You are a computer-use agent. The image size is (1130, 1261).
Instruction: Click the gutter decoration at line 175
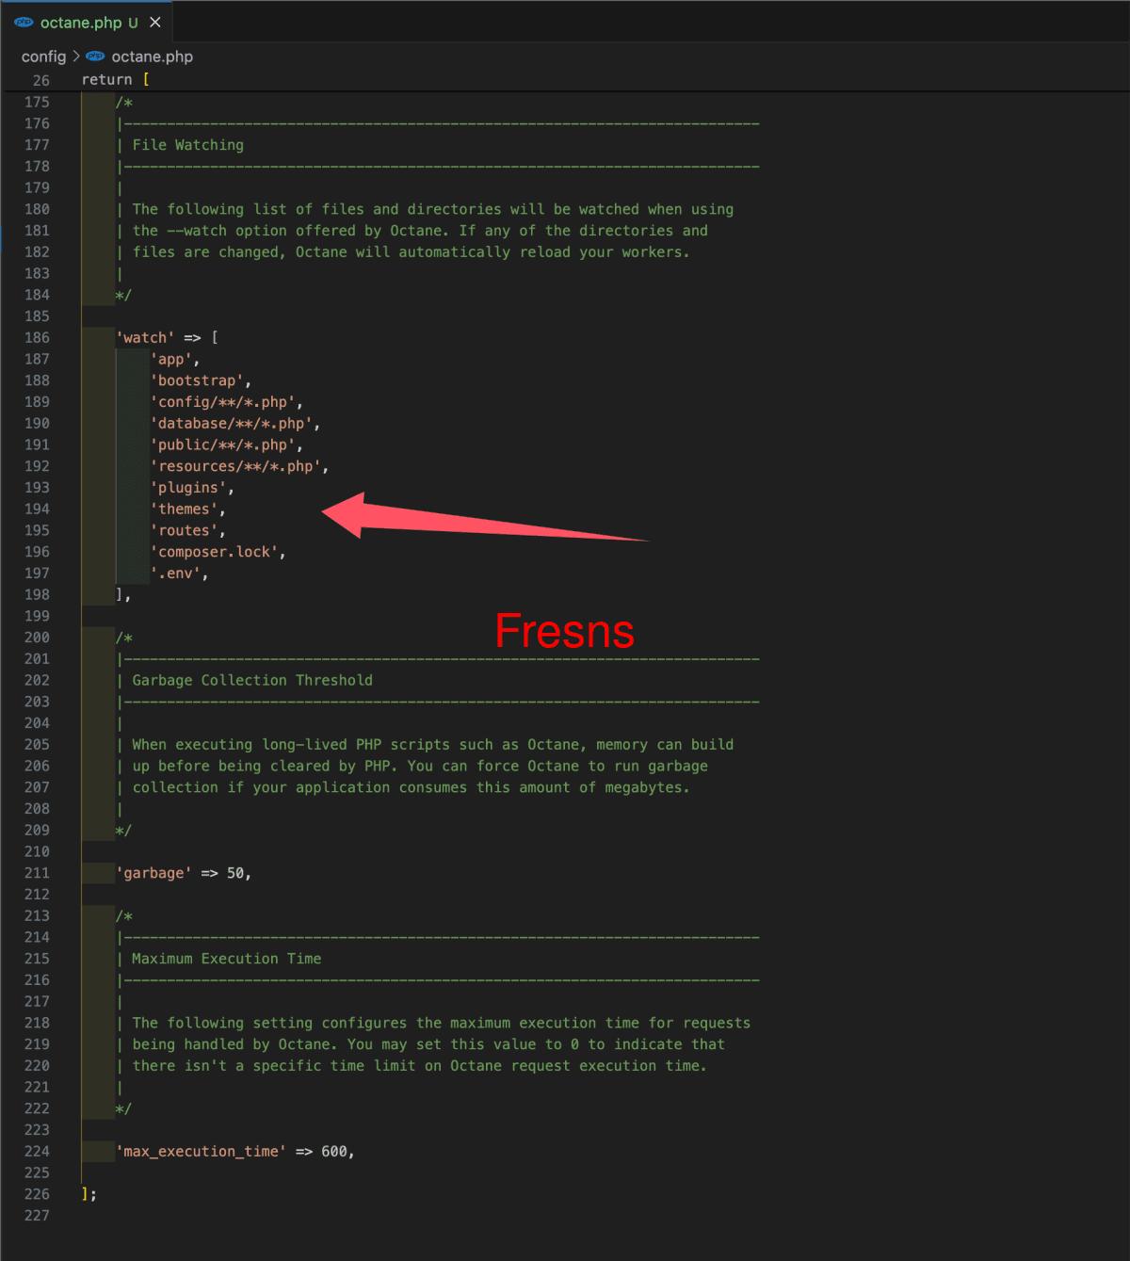pos(97,102)
